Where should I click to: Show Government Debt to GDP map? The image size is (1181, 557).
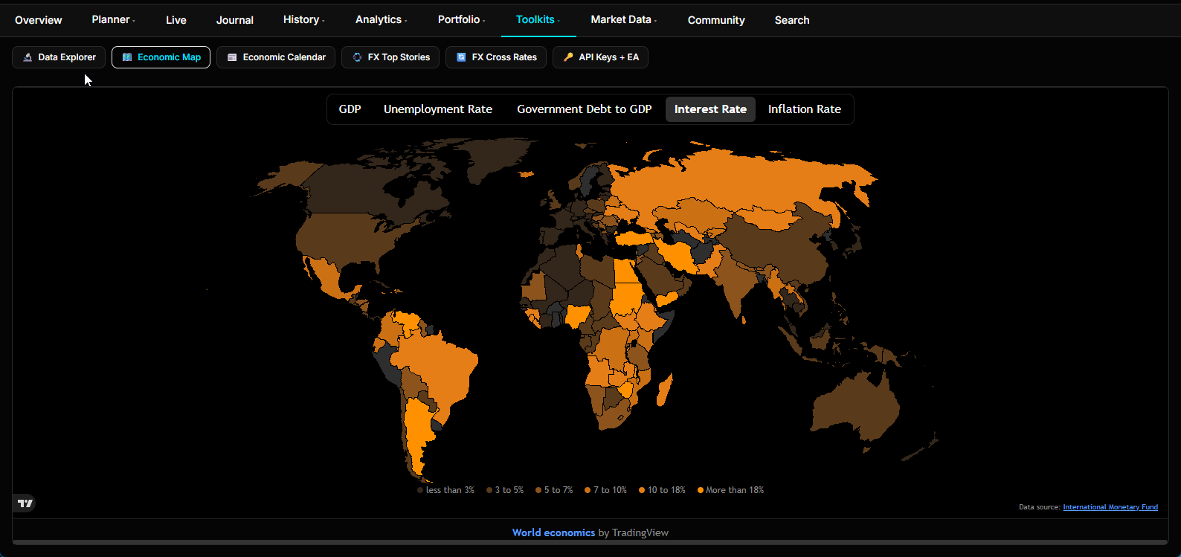pyautogui.click(x=585, y=109)
